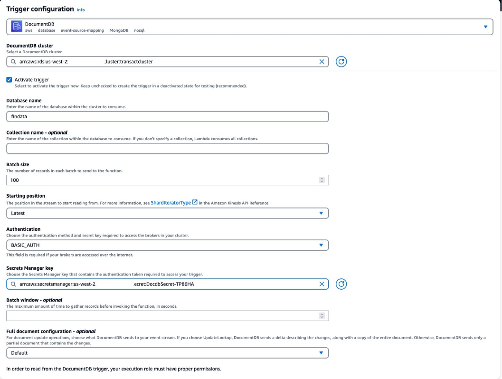Adjust the Batch size stepper arrows
Image resolution: width=502 pixels, height=379 pixels.
tap(322, 180)
